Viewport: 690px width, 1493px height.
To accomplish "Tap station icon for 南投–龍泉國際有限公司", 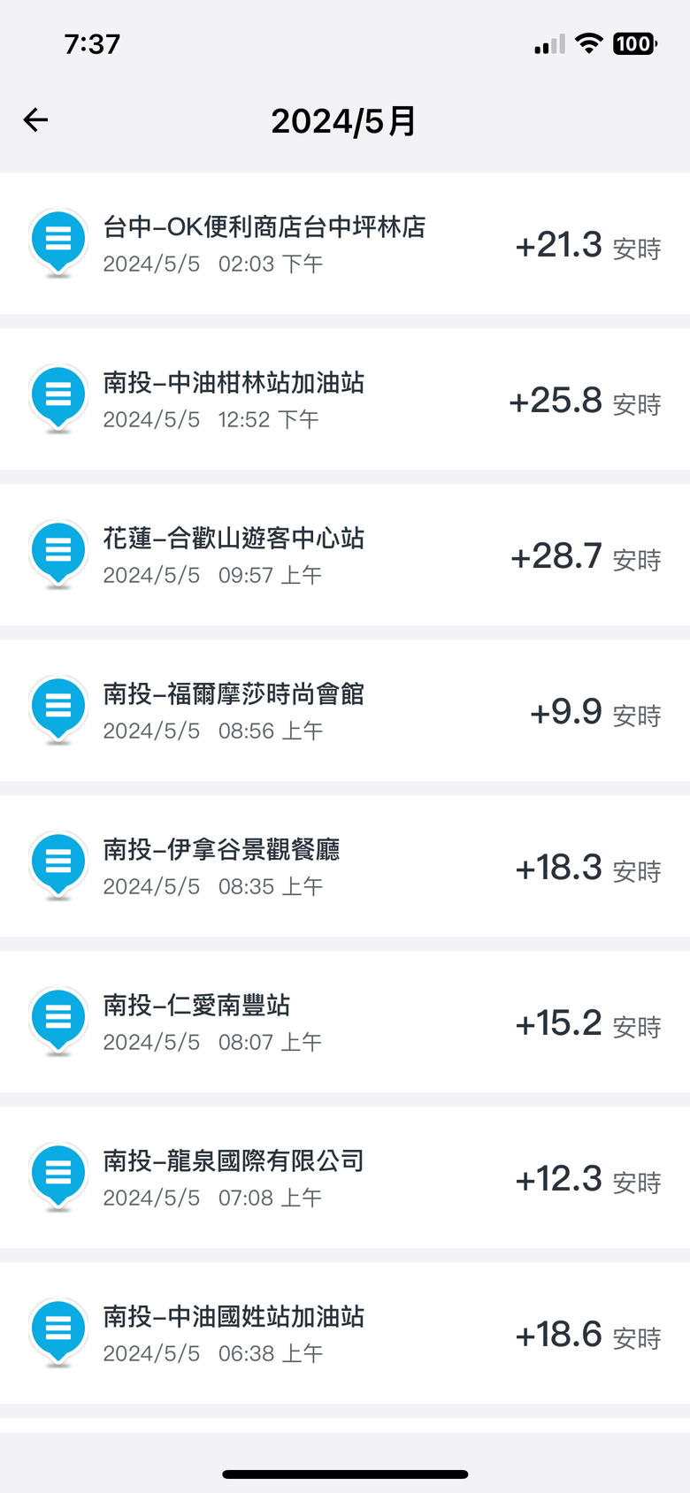I will 58,1176.
